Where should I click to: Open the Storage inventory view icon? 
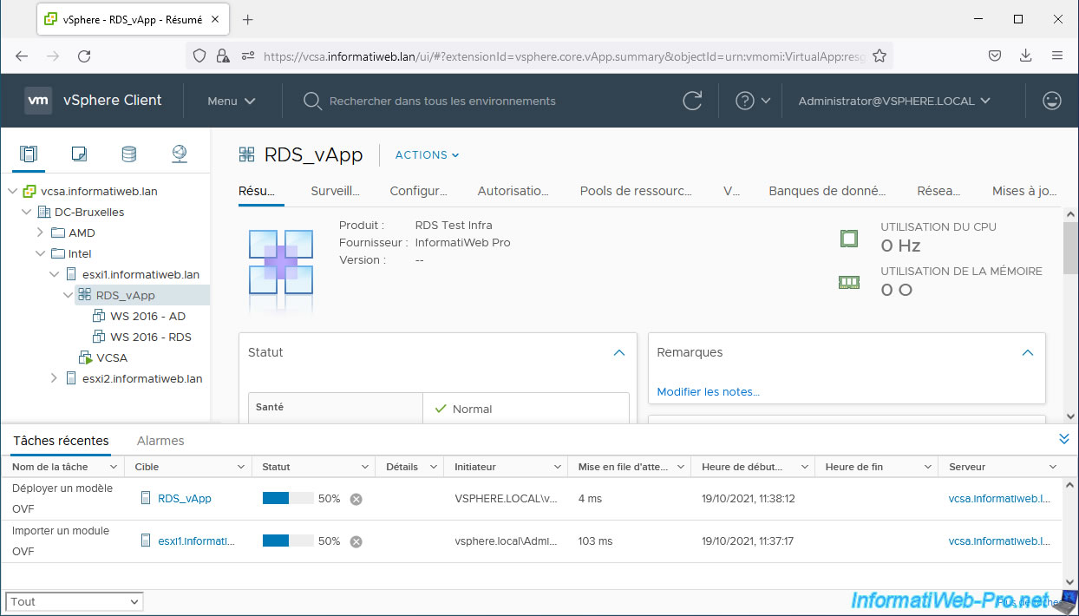point(128,154)
